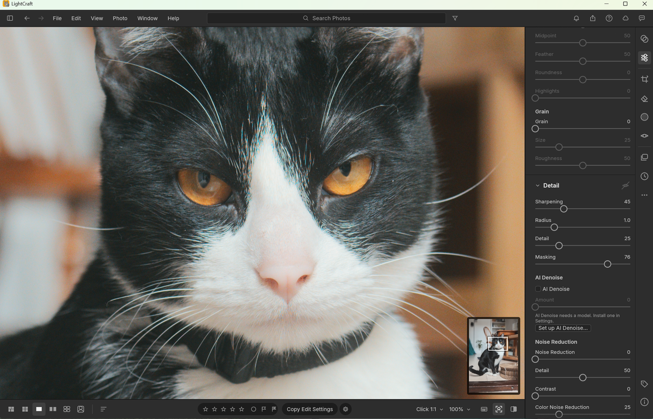Click Set up AI Denoise button
This screenshot has height=419, width=653.
563,328
